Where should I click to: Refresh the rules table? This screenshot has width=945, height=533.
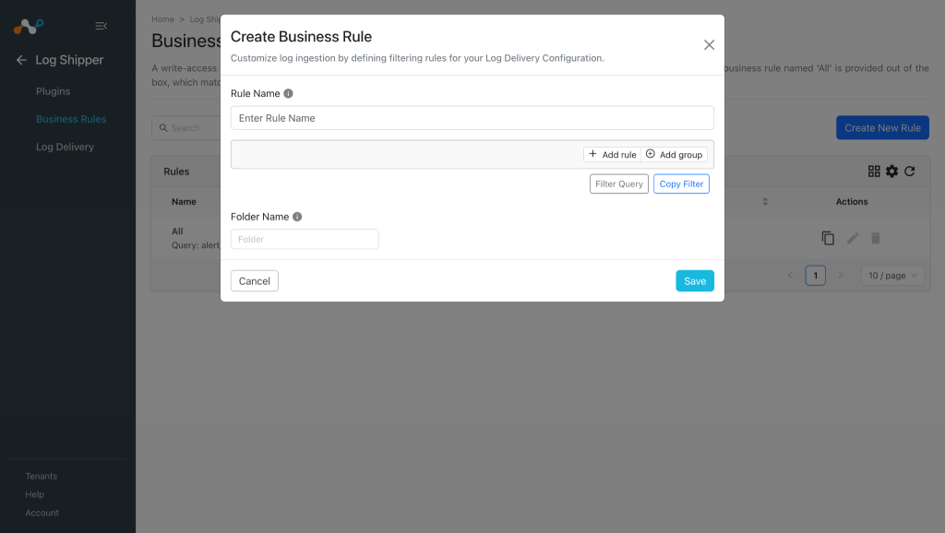[910, 172]
